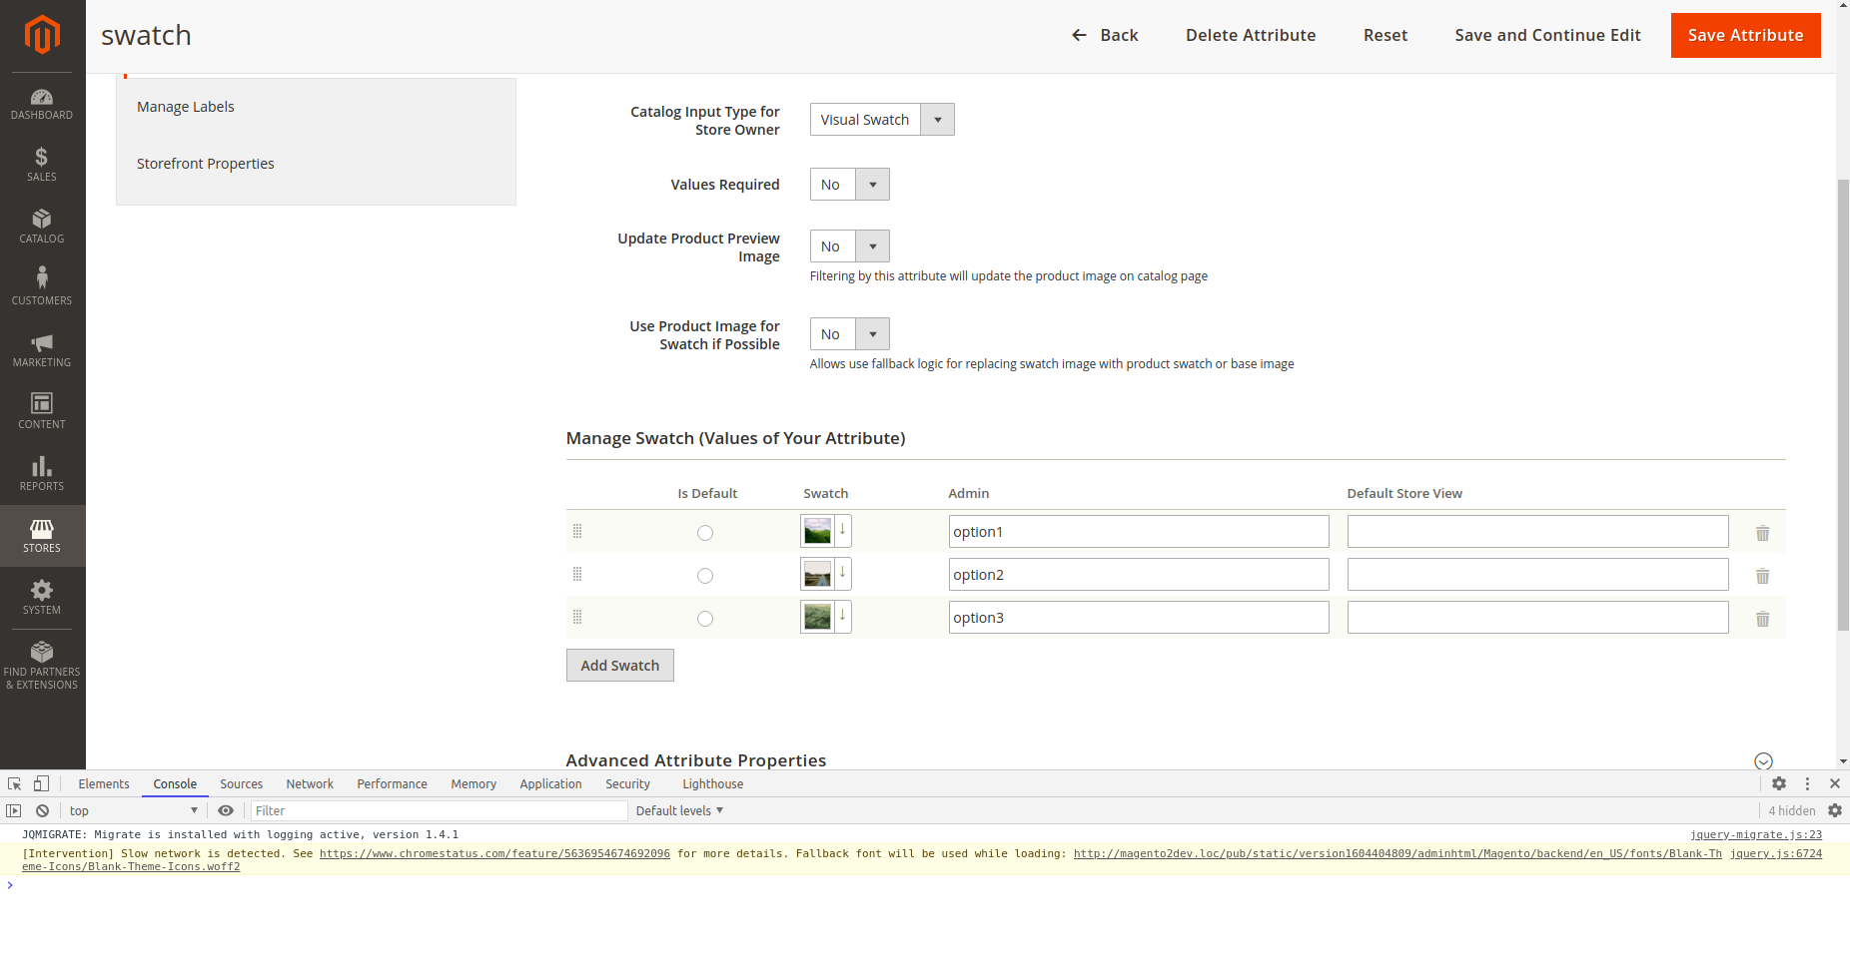Screen dimensions: 1850x978
Task: Select the Customers sidebar icon
Action: [41, 283]
